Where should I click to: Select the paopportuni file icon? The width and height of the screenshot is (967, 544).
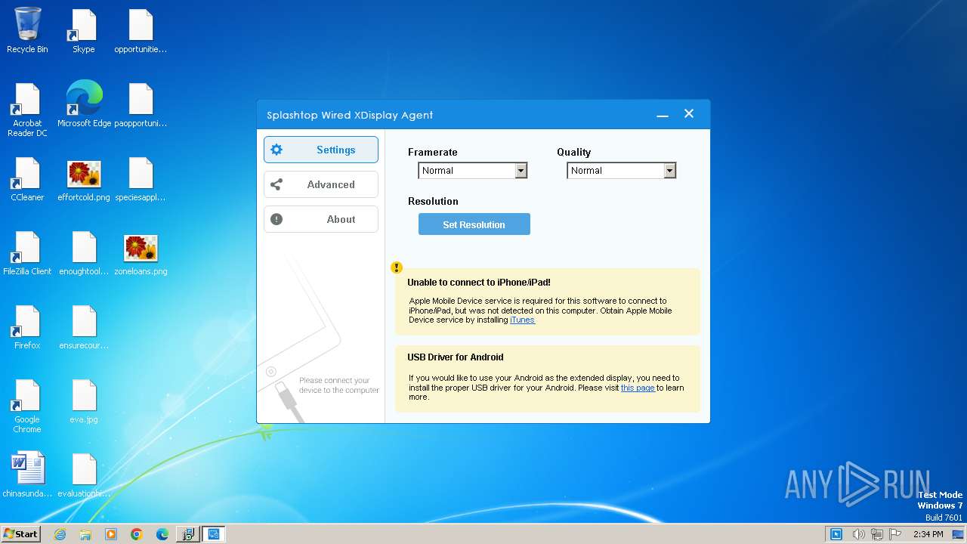[141, 105]
